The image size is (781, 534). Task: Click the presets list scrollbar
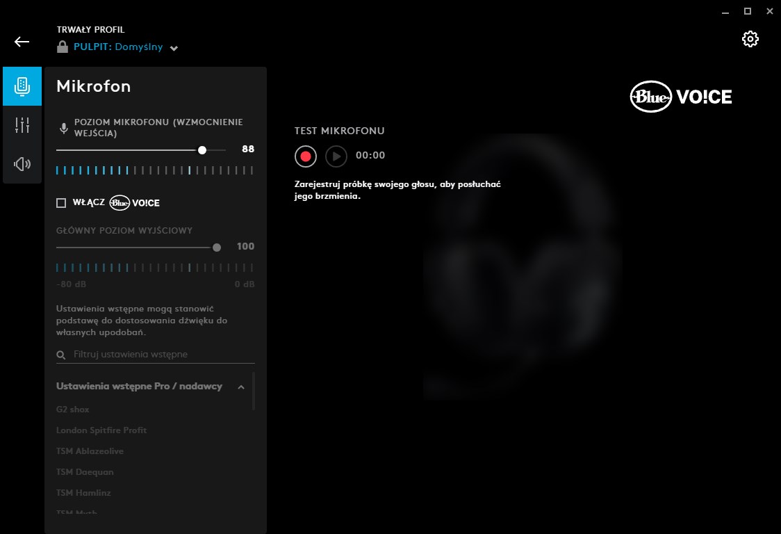click(254, 391)
